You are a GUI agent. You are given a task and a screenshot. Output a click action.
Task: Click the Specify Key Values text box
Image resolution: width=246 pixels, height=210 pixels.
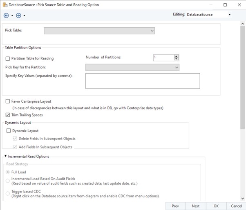tap(142, 81)
